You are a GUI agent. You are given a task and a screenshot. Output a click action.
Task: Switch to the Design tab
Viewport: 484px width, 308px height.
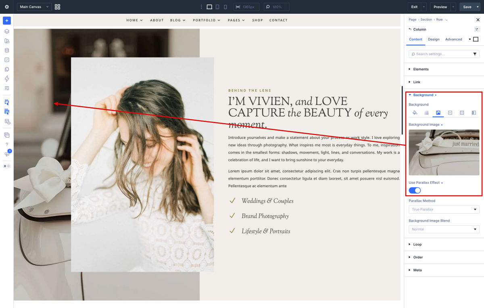coord(434,39)
